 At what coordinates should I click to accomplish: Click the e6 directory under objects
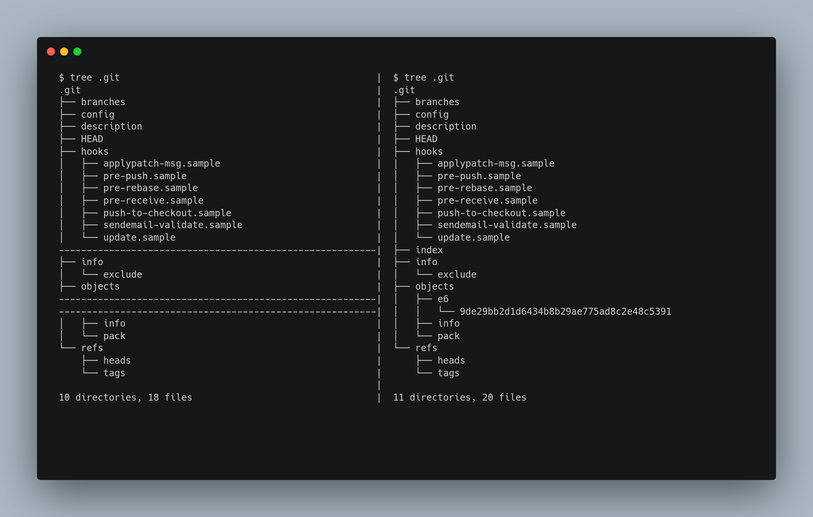[443, 299]
